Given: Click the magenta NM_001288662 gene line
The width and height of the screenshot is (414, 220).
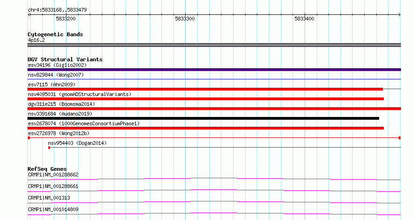Looking at the screenshot, I should point(214,179).
